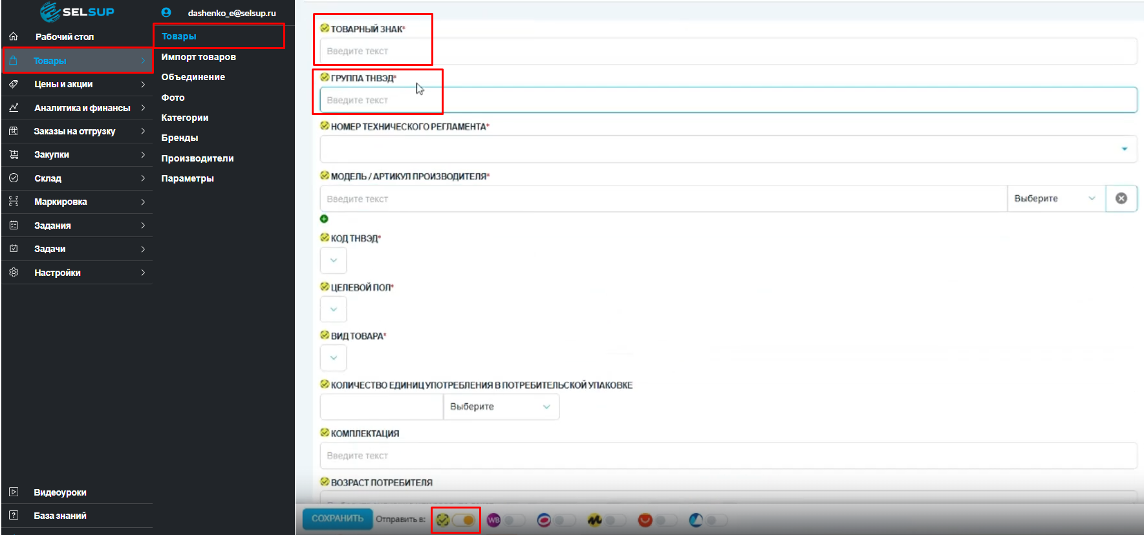Open Объединение submenu item
Image resolution: width=1144 pixels, height=535 pixels.
(193, 77)
